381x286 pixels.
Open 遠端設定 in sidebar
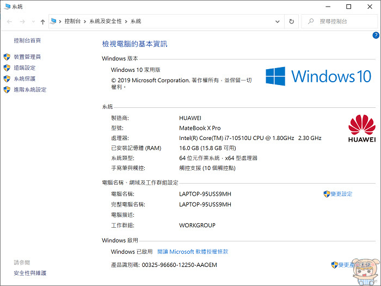pyautogui.click(x=24, y=68)
